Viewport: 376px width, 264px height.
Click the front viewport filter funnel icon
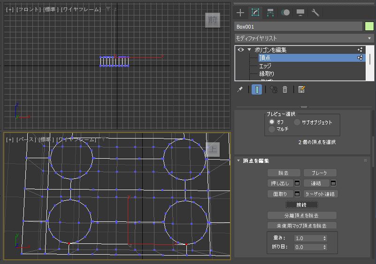[x=108, y=9]
